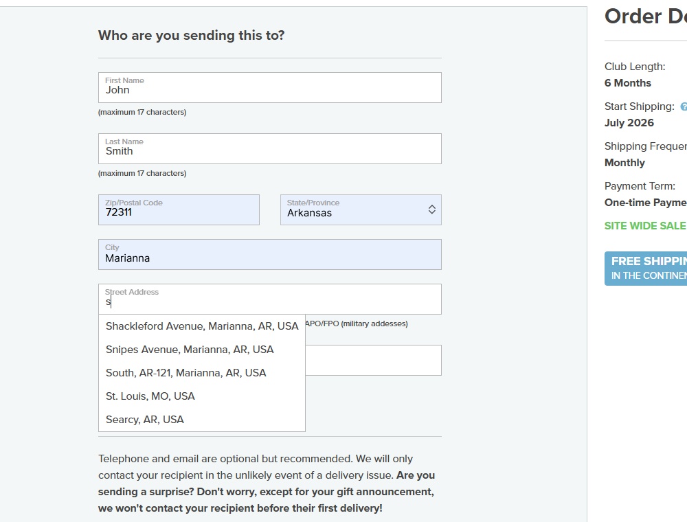The image size is (687, 522).
Task: Select the Arkansas state value
Action: point(309,213)
